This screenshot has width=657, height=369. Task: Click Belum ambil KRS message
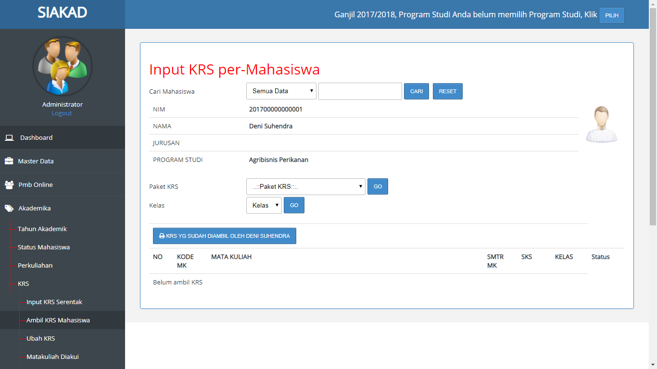pos(177,283)
